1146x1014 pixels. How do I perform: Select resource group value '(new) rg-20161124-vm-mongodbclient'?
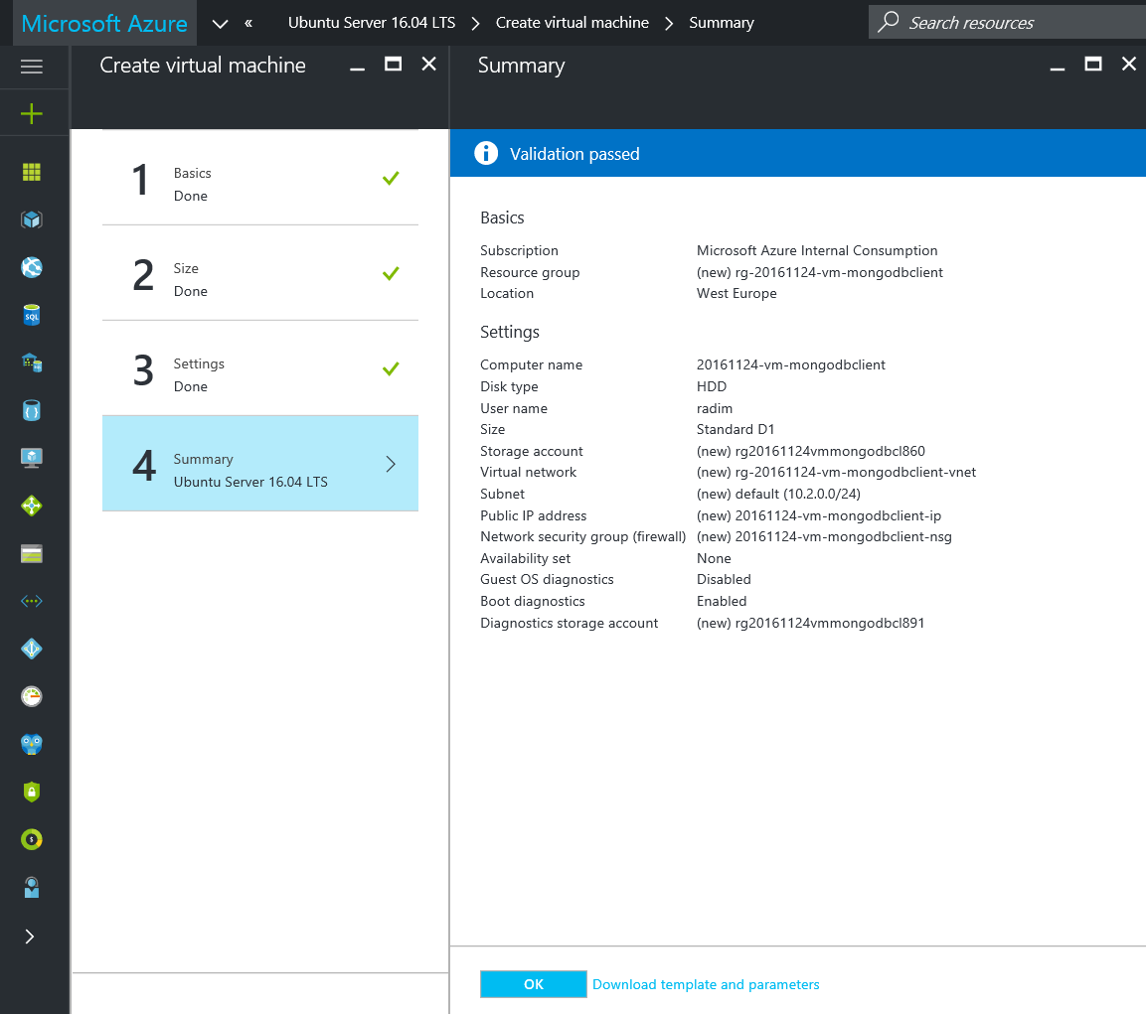(820, 272)
